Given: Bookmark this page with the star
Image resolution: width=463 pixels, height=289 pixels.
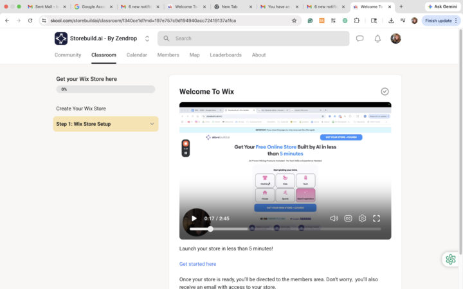Looking at the screenshot, I should [294, 21].
